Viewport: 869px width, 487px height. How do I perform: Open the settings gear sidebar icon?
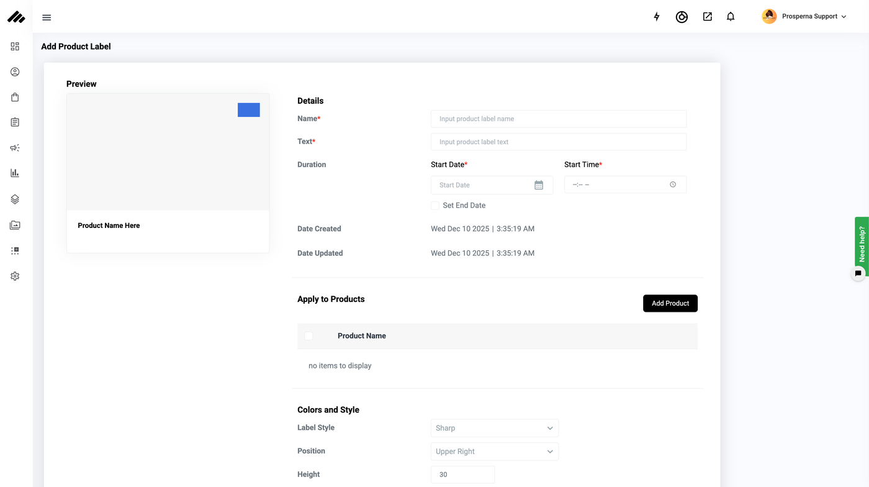coord(15,276)
